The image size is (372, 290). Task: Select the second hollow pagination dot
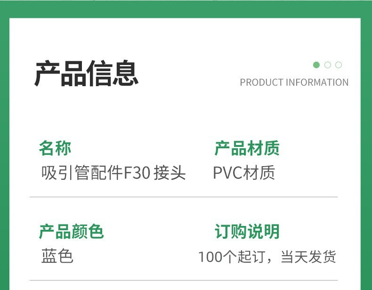pyautogui.click(x=327, y=65)
